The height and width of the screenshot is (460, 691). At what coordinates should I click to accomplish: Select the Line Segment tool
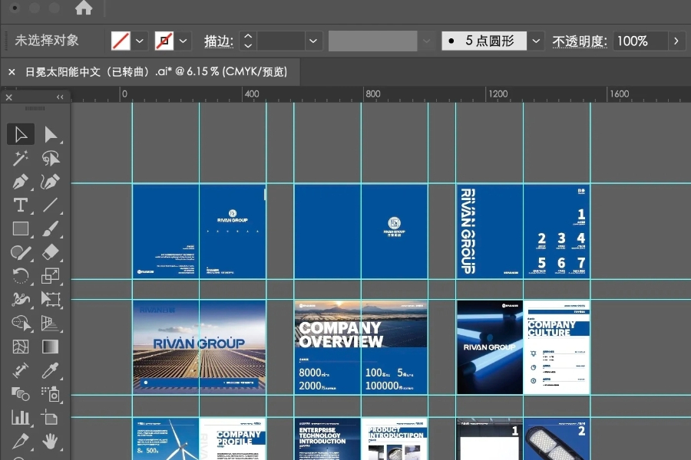tap(50, 205)
